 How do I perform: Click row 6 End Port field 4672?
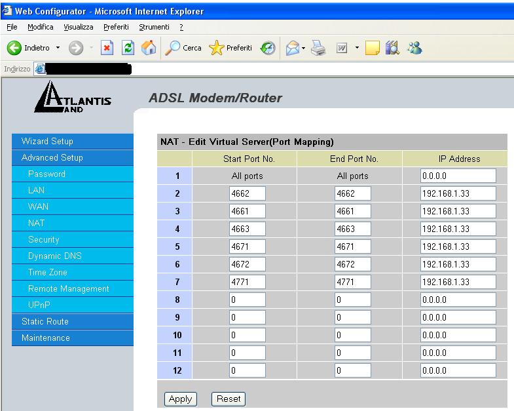click(353, 264)
